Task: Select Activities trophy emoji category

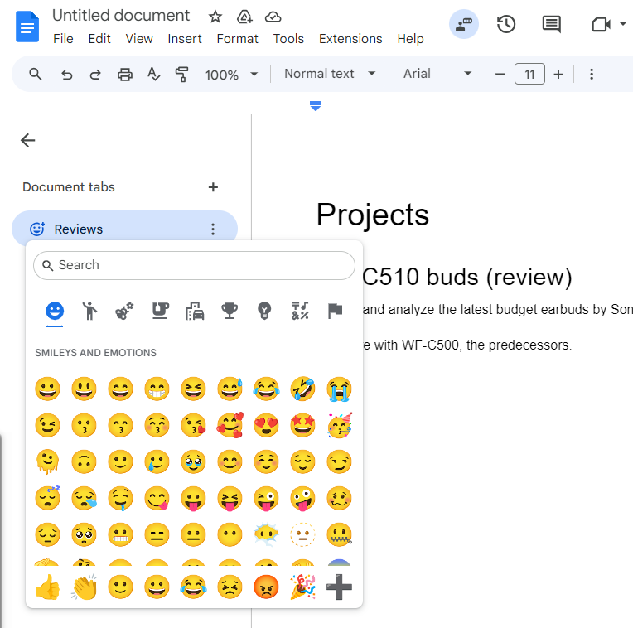Action: tap(230, 311)
